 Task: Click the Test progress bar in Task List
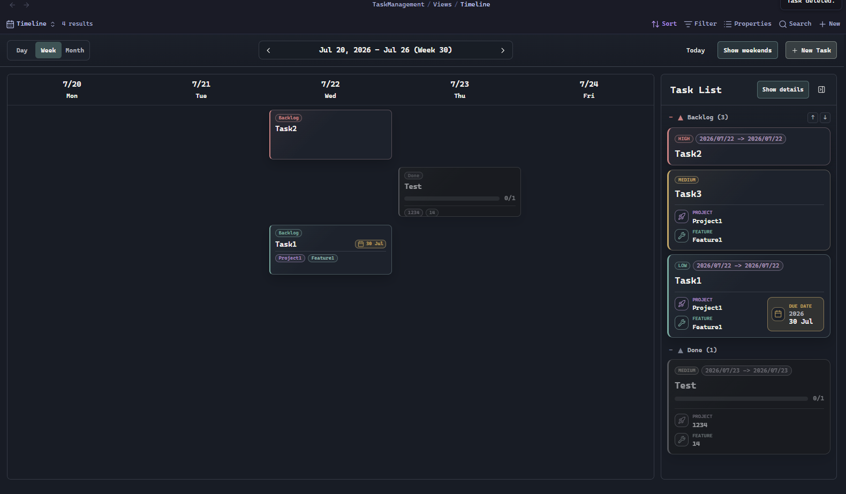pyautogui.click(x=741, y=399)
